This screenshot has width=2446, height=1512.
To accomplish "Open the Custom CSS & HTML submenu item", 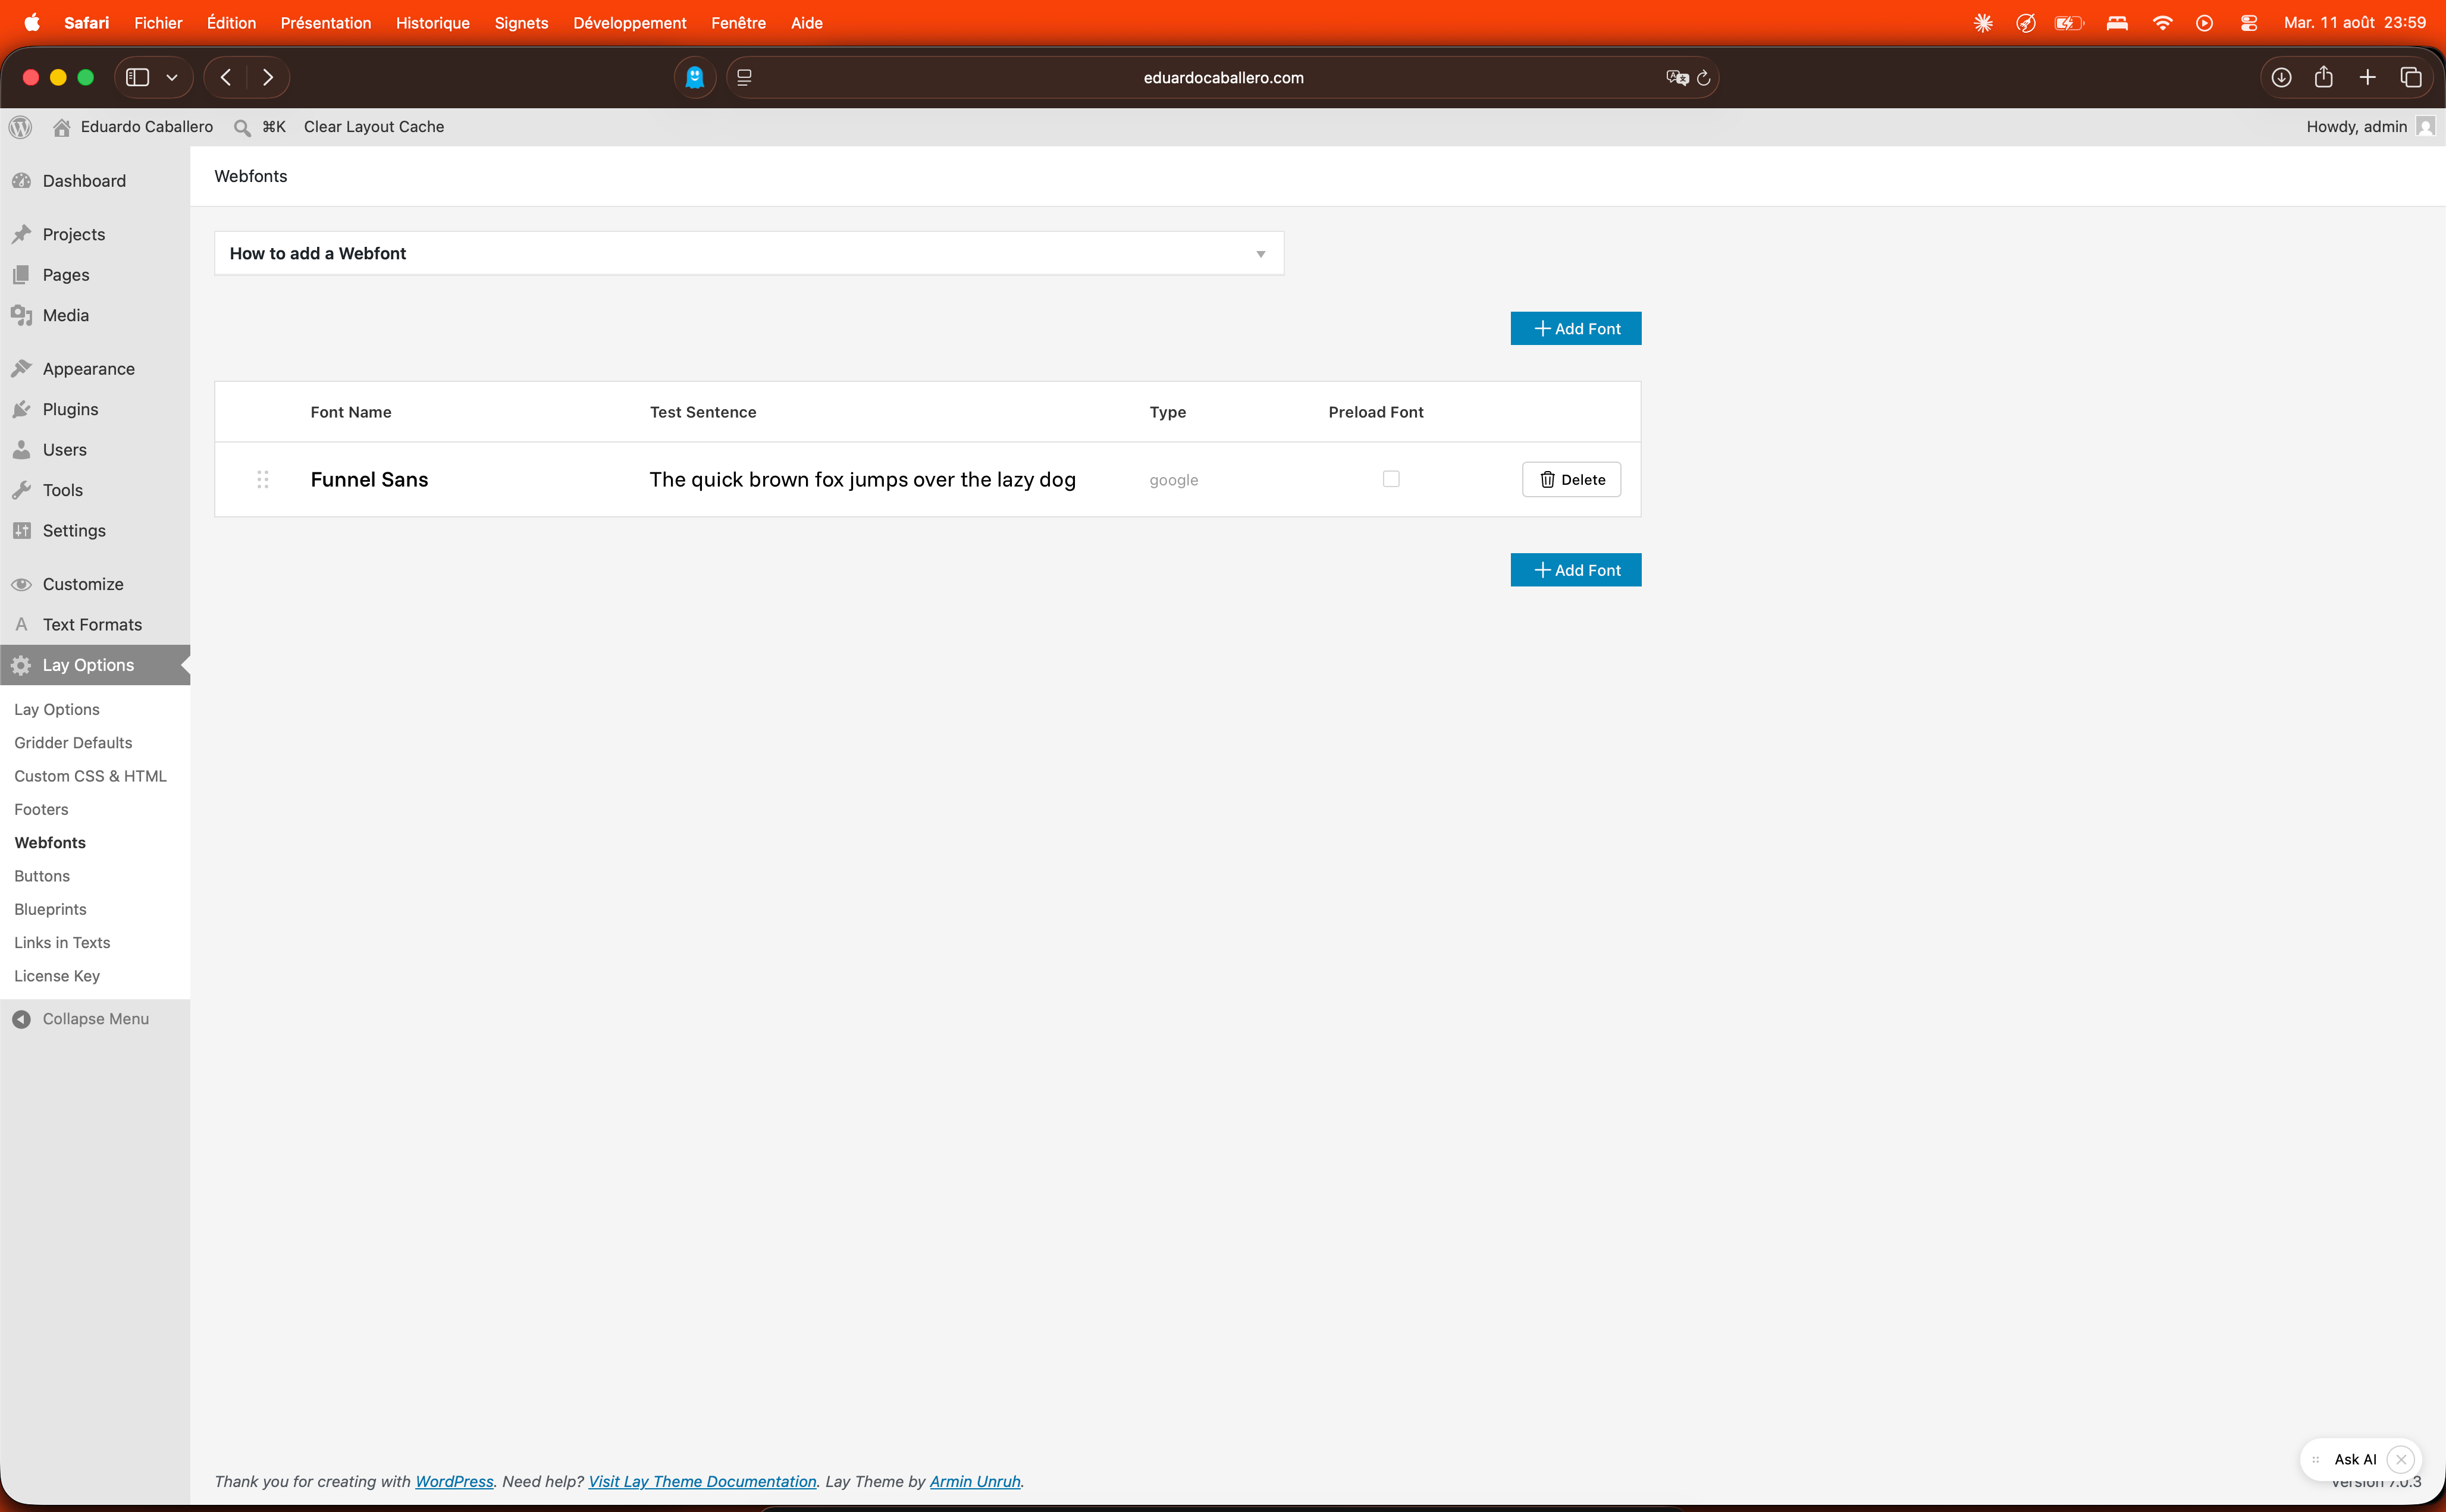I will tap(90, 776).
